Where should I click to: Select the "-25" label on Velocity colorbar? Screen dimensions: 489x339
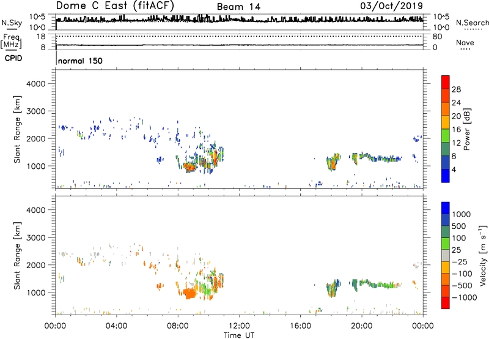point(460,262)
